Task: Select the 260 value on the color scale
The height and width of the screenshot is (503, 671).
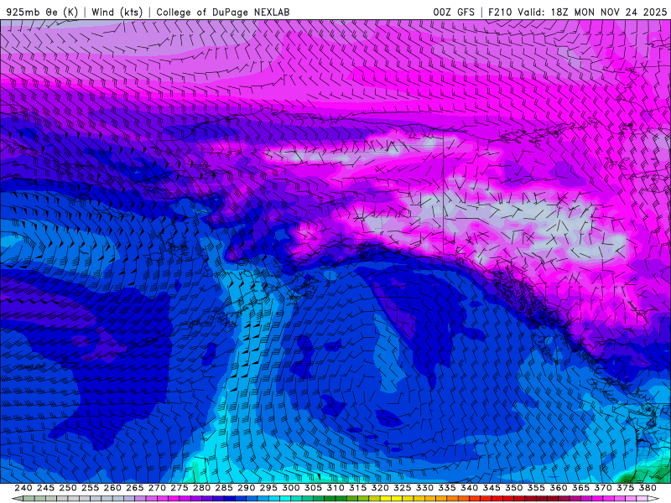Action: click(112, 488)
